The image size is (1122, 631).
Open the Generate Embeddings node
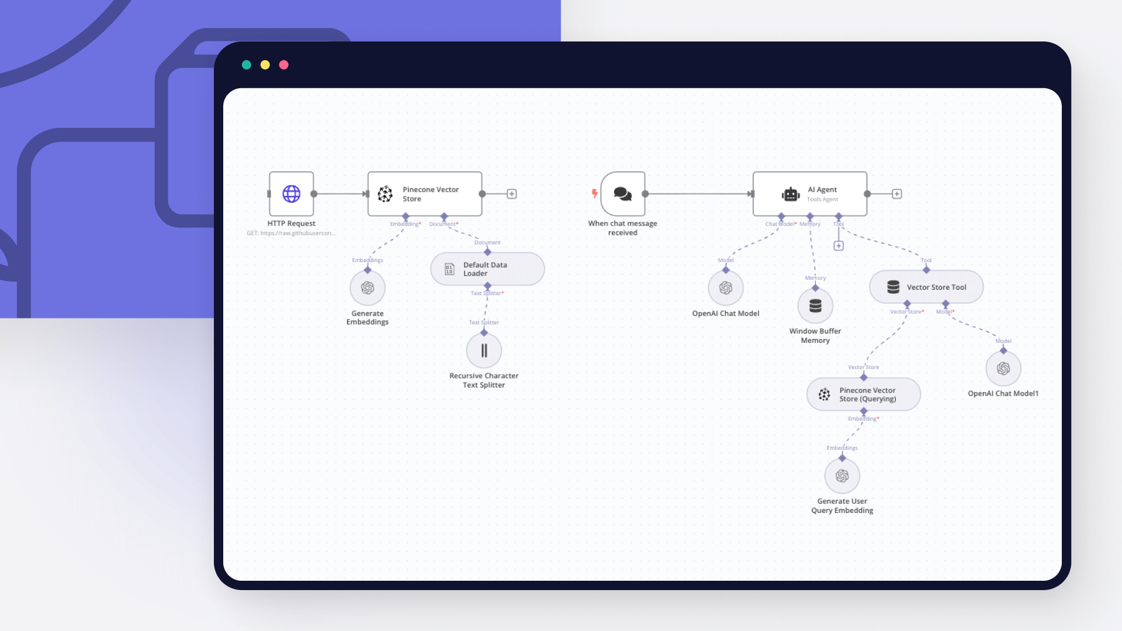click(368, 287)
